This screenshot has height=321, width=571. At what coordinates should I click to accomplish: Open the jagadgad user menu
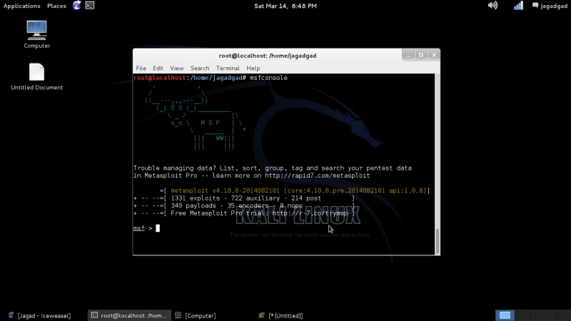click(550, 6)
